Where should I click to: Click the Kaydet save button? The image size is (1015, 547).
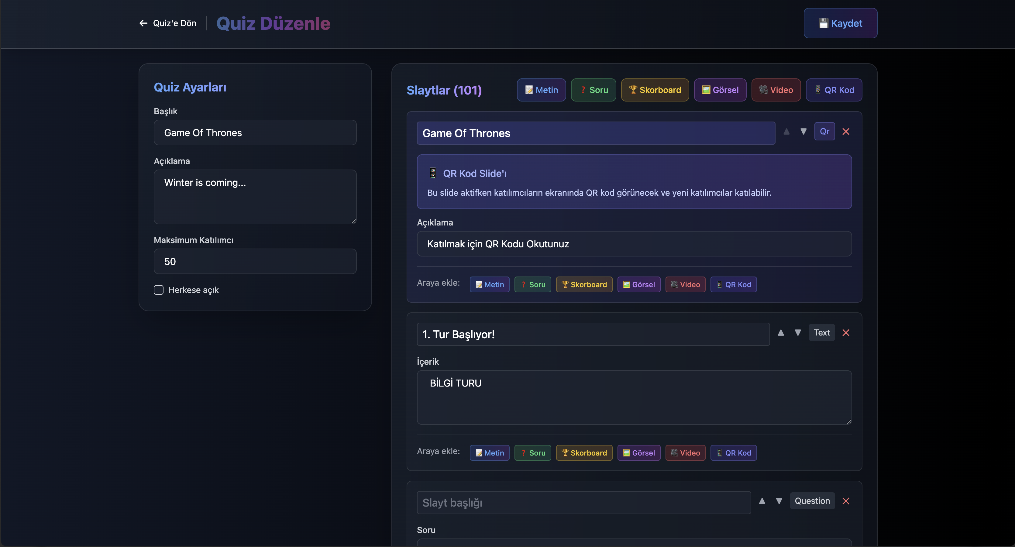click(x=840, y=23)
